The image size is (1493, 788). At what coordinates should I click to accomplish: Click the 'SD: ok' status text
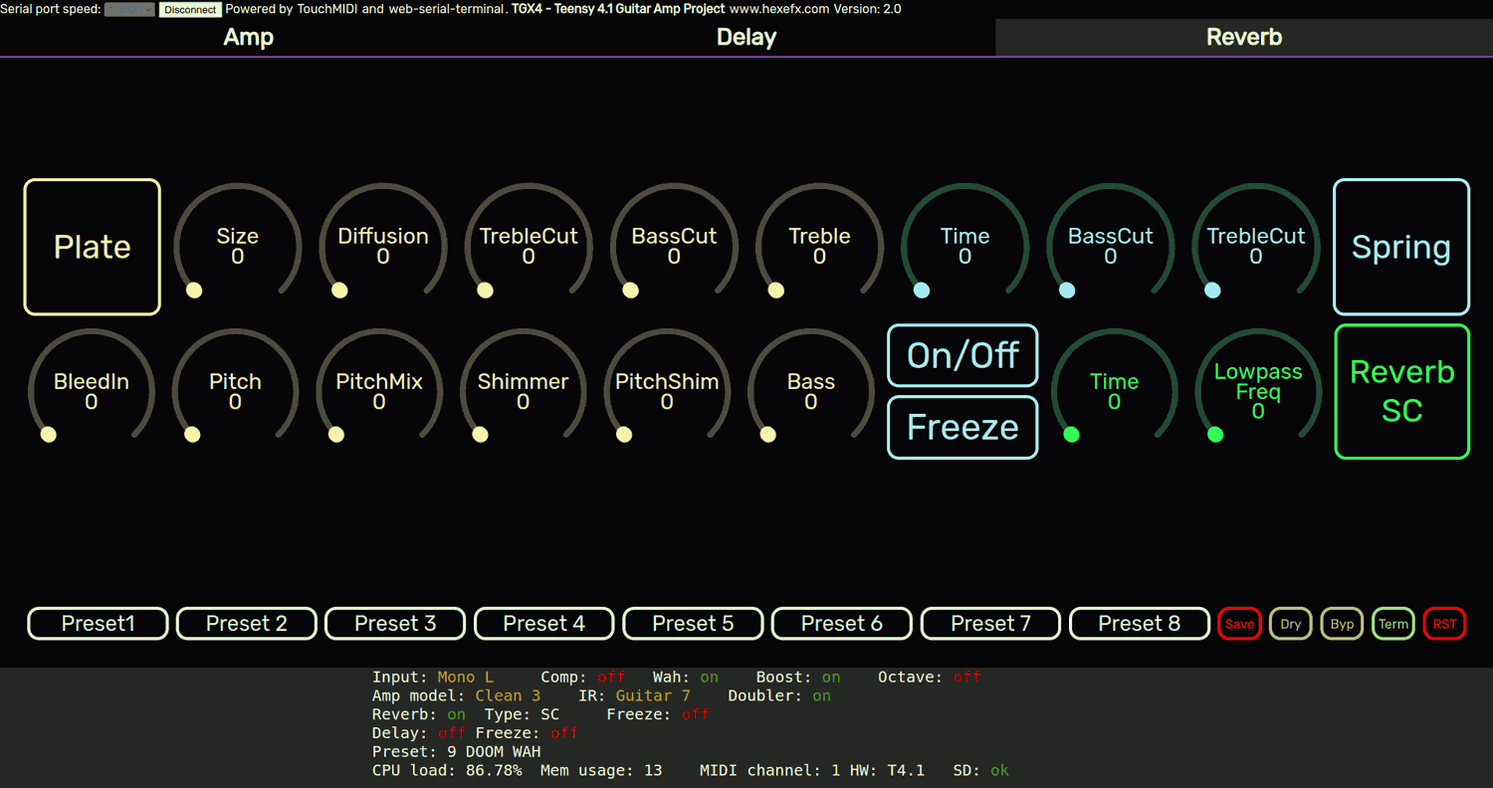tap(980, 770)
